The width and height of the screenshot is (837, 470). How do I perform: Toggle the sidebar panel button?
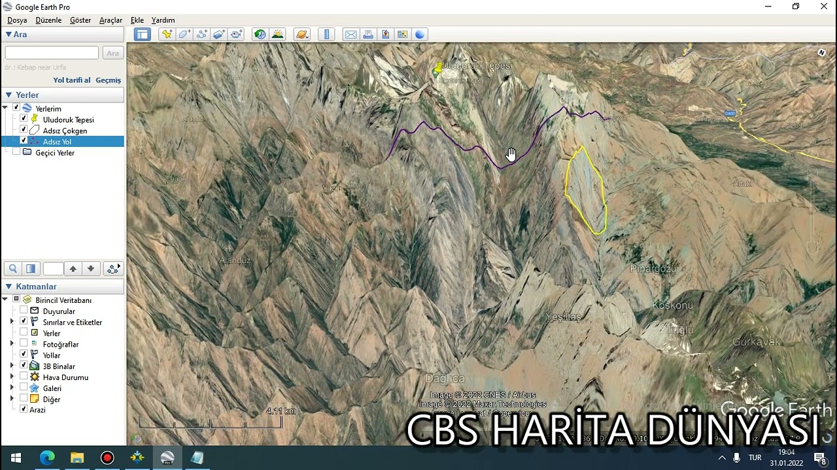pyautogui.click(x=143, y=35)
